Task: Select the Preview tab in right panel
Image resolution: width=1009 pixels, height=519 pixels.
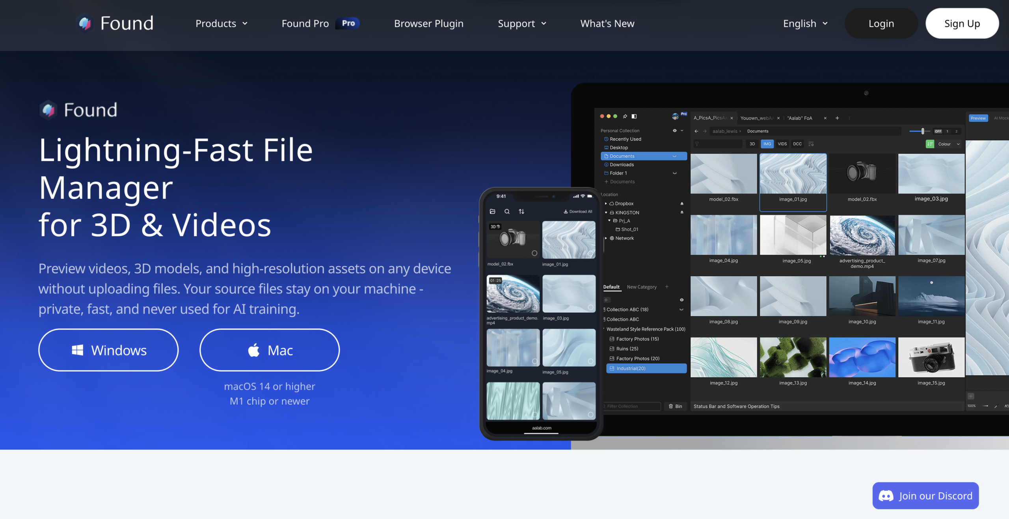Action: (978, 118)
